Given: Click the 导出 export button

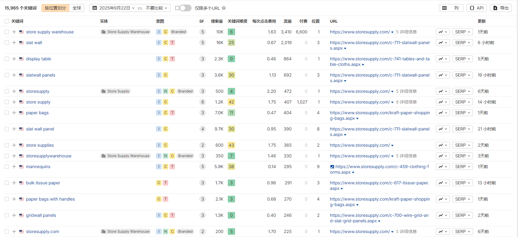Looking at the screenshot, I should pyautogui.click(x=501, y=8).
